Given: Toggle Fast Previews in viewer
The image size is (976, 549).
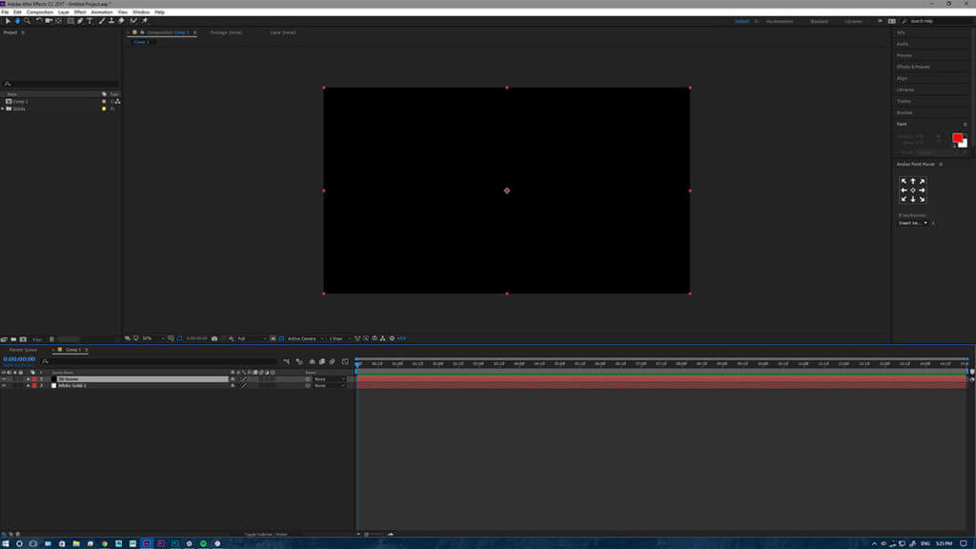Looking at the screenshot, I should pyautogui.click(x=366, y=338).
